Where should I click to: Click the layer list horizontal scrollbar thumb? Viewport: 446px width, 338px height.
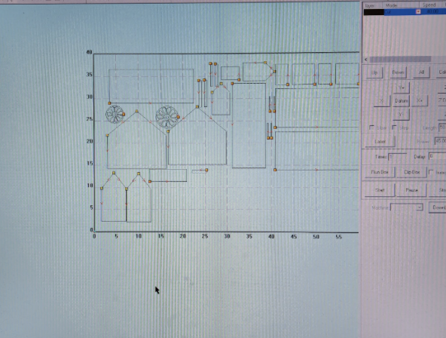tap(400, 60)
